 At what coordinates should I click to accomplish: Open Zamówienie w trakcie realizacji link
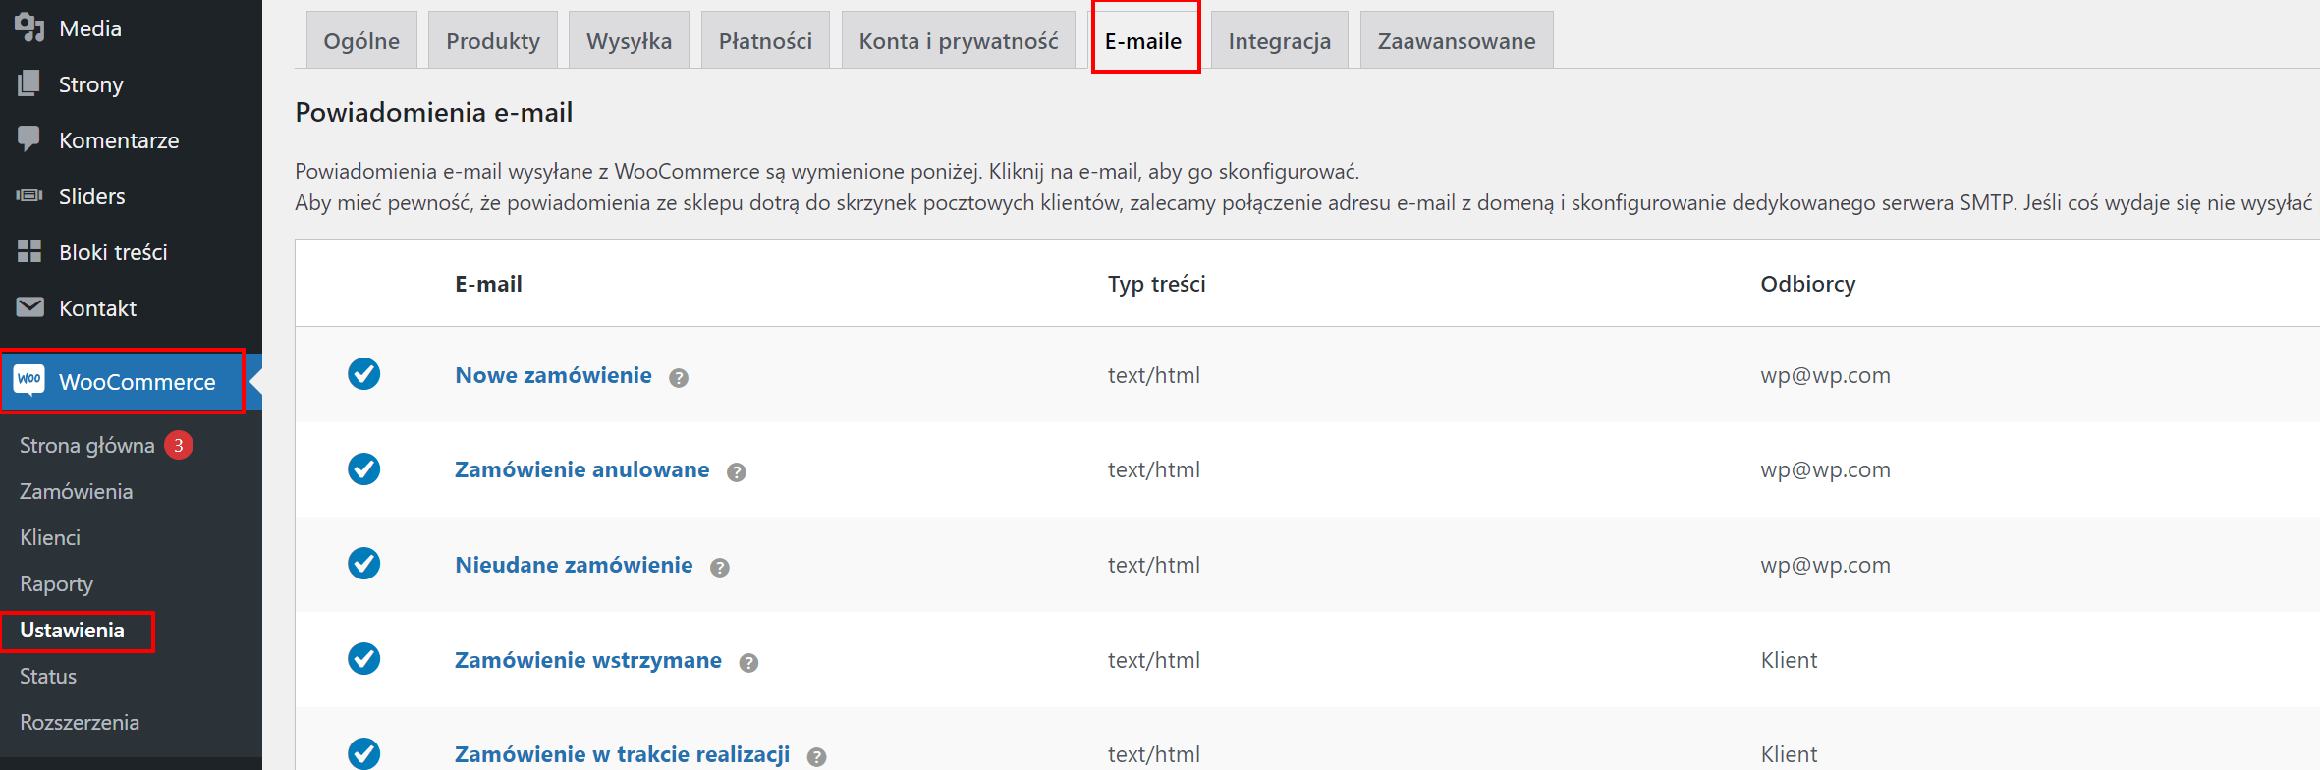point(622,754)
